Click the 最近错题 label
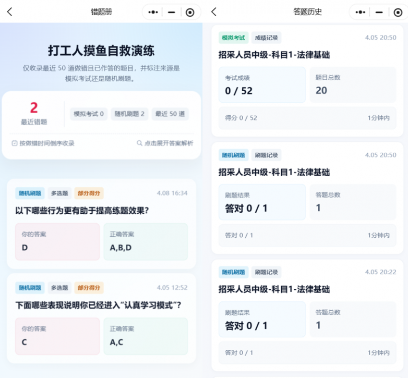The width and height of the screenshot is (408, 378). (34, 122)
